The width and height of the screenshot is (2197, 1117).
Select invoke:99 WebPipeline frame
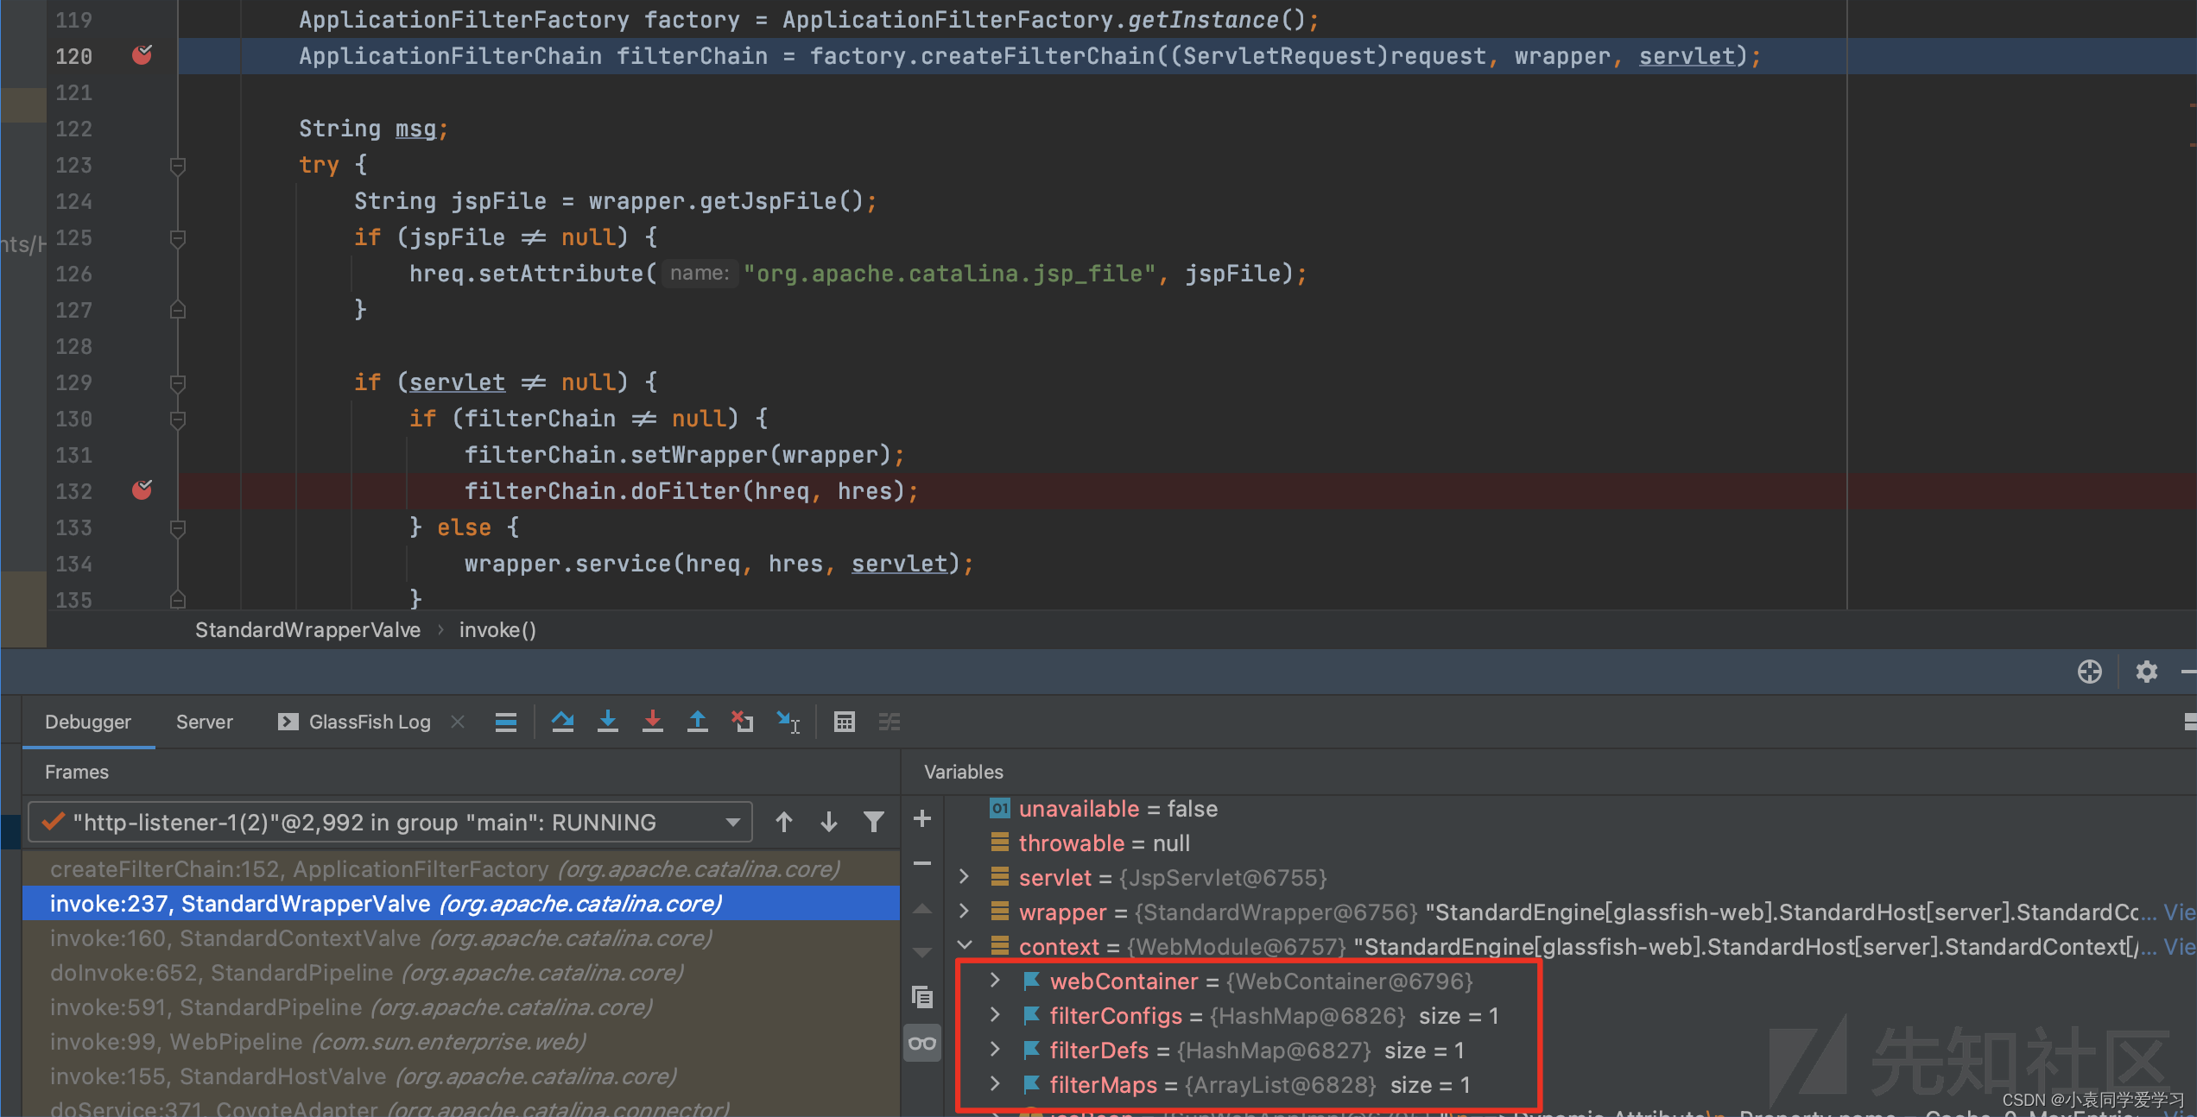pos(461,1042)
